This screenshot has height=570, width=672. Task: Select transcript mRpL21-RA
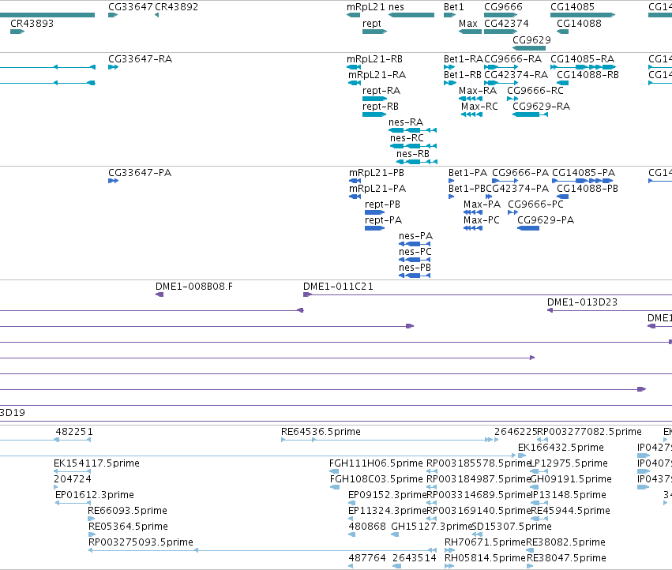pos(355,83)
